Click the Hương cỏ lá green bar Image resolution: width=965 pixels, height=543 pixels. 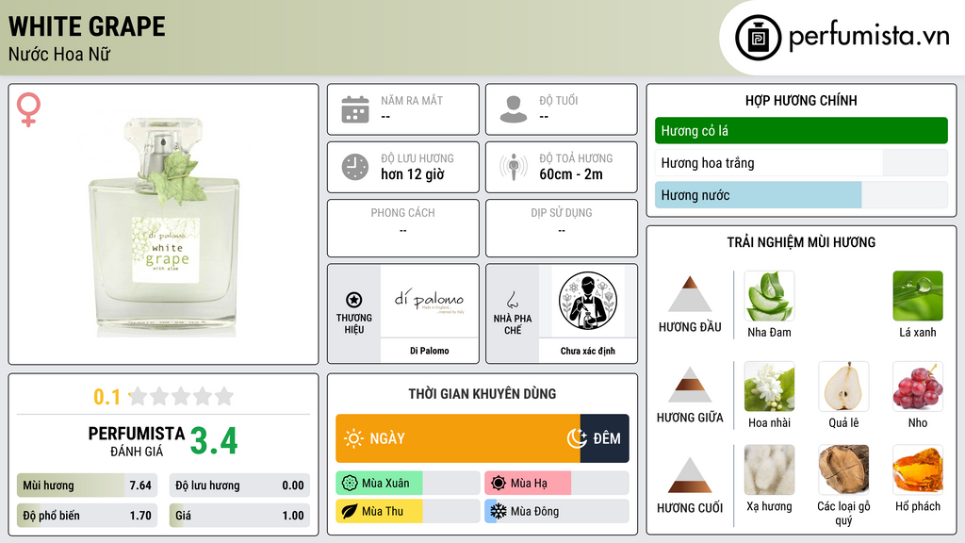click(x=801, y=130)
